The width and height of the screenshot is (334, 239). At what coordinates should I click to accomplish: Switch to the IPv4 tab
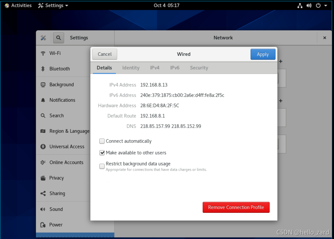tap(155, 68)
